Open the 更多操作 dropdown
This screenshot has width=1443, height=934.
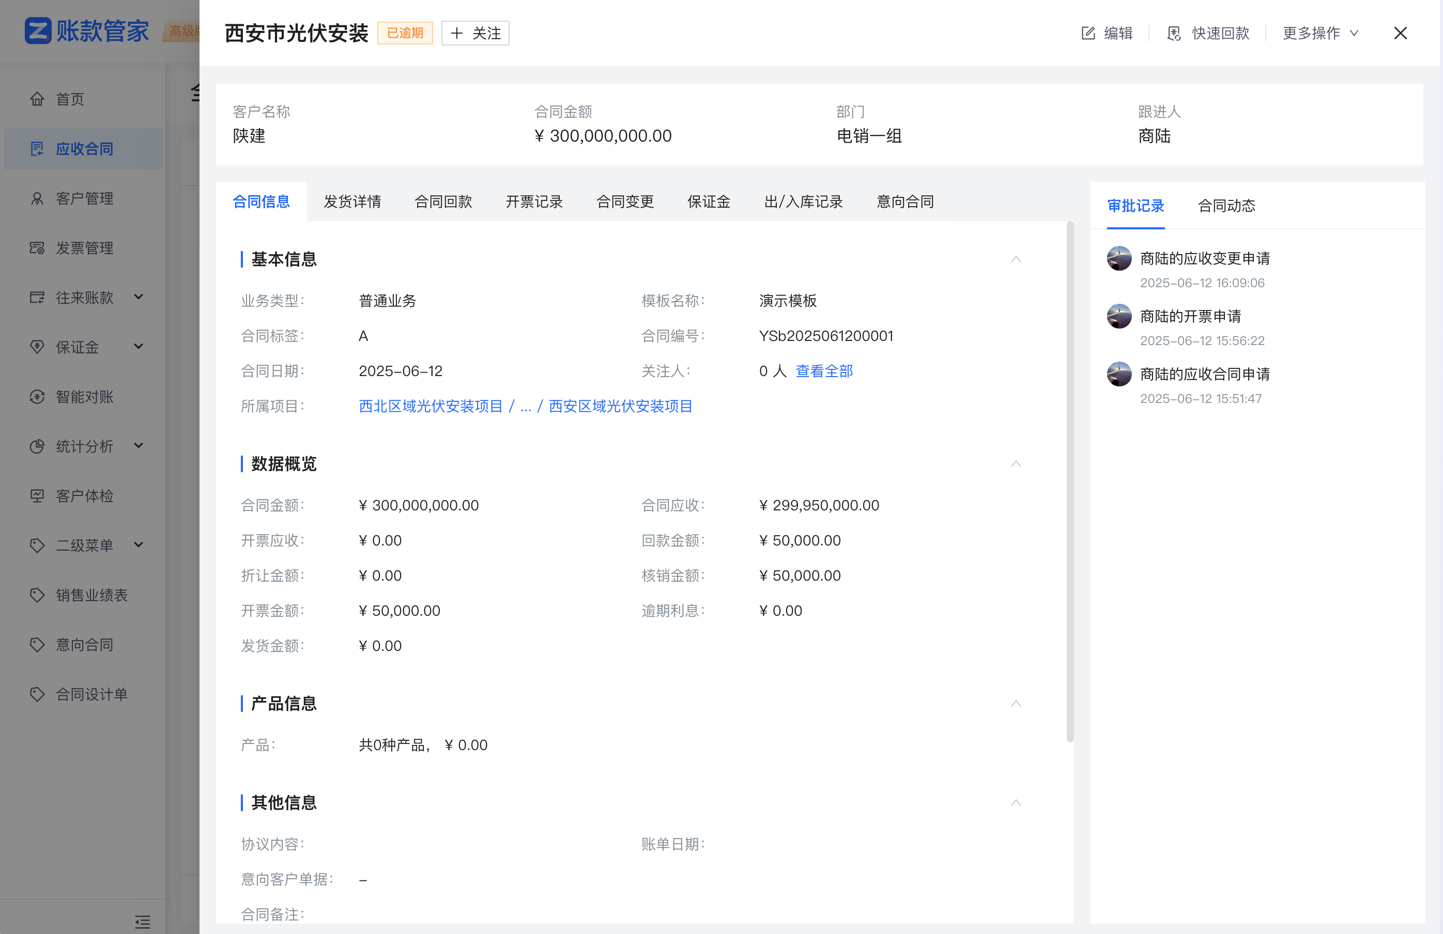[1321, 33]
